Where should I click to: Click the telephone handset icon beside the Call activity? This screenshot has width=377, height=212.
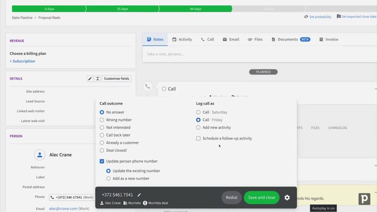148,85
